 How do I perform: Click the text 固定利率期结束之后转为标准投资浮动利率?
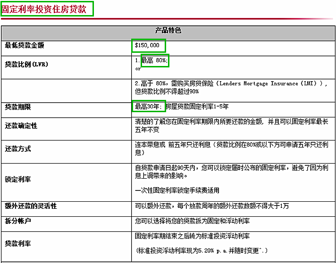192,236
